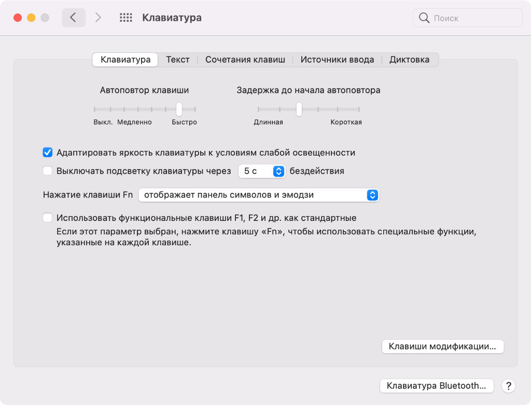
Task: Open the Сочетания клавиш tab
Action: tap(245, 60)
